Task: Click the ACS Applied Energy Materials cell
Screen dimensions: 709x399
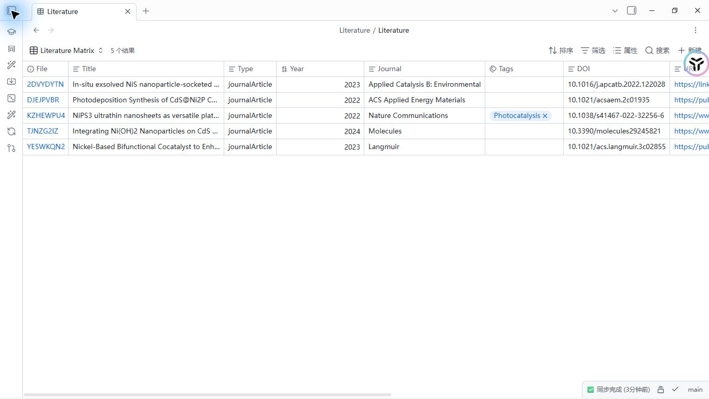Action: pyautogui.click(x=425, y=100)
